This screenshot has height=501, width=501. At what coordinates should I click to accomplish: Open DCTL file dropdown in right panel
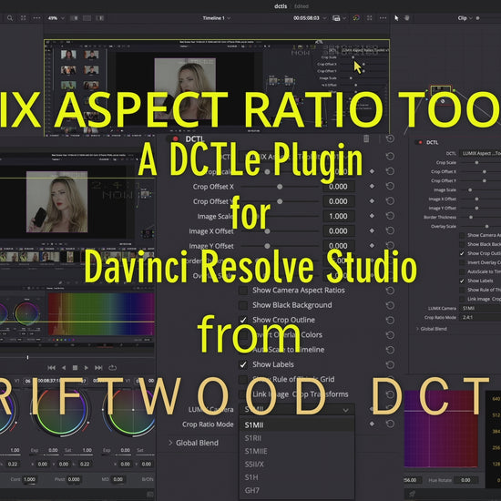480,153
